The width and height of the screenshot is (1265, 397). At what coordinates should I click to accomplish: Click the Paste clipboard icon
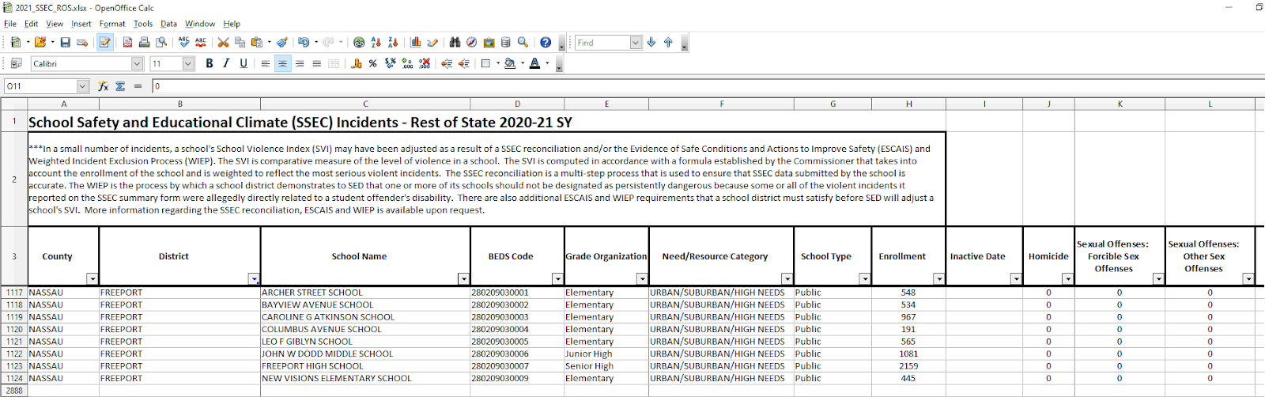coord(256,42)
